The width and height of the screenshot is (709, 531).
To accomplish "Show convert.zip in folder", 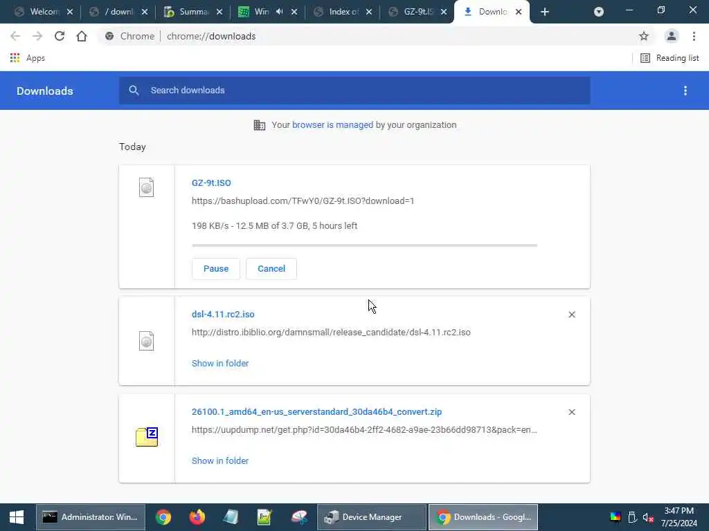I will coord(220,461).
